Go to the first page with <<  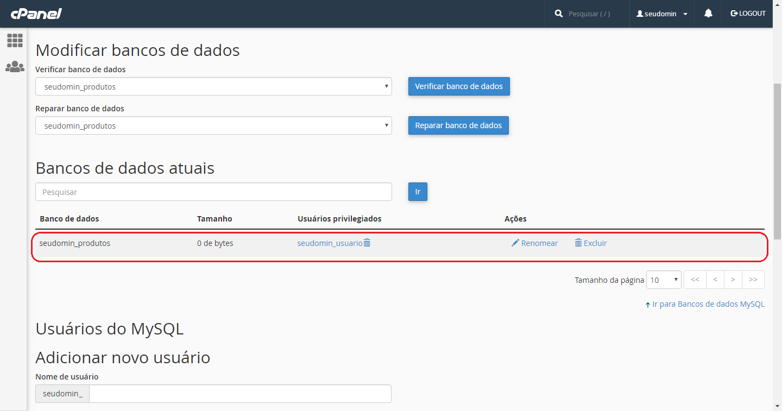coord(695,280)
